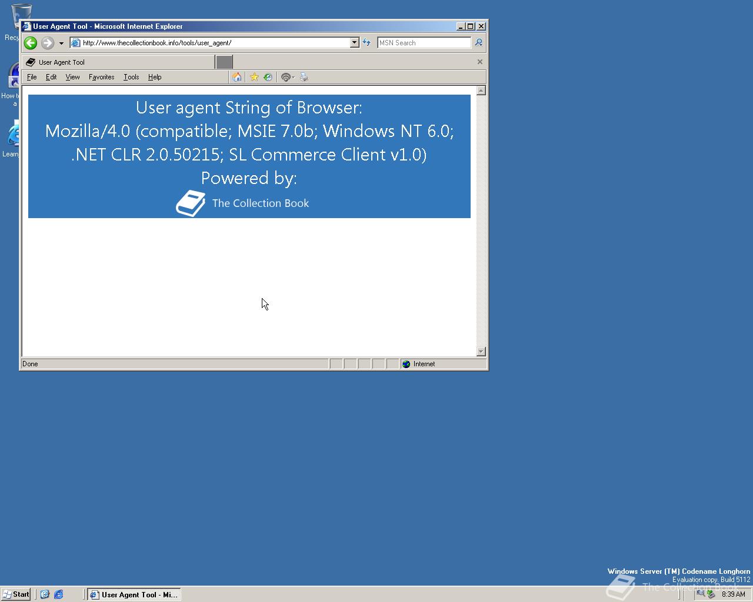
Task: Open the recent pages dropdown beside Forward
Action: coord(61,43)
